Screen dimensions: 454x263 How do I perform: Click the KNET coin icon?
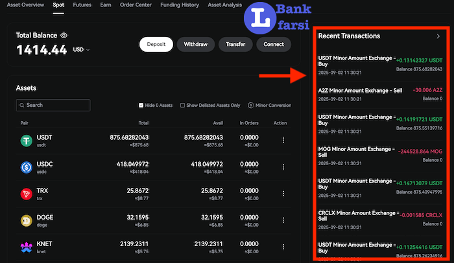coord(26,247)
